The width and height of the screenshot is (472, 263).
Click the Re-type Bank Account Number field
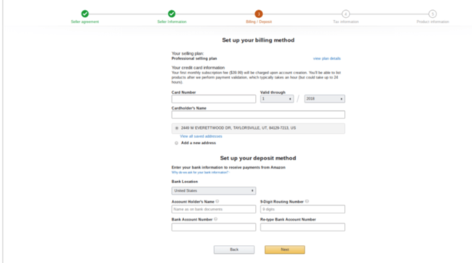[x=303, y=227]
